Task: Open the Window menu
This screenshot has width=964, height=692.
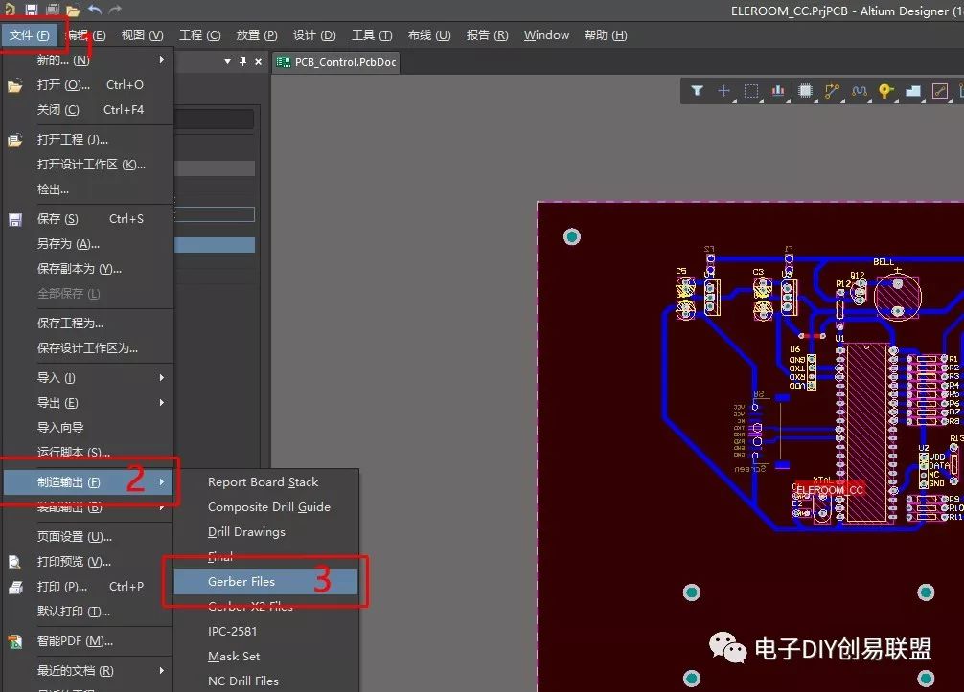Action: click(x=546, y=35)
